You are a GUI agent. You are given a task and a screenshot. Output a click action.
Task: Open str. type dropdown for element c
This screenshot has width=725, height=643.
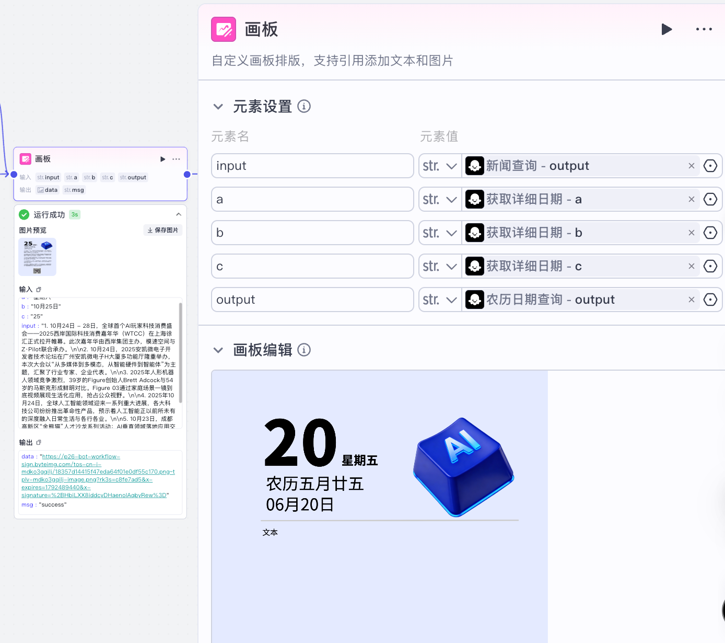440,266
